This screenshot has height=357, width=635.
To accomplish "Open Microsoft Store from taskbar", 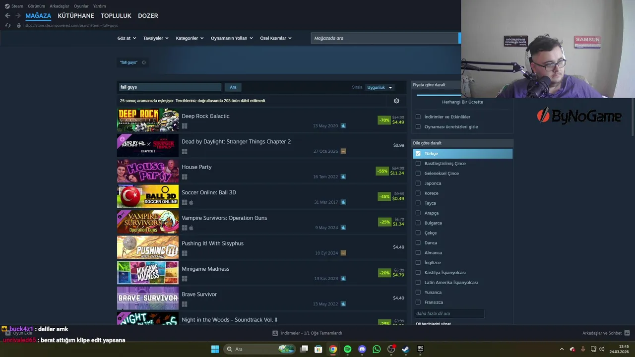I will [318, 349].
